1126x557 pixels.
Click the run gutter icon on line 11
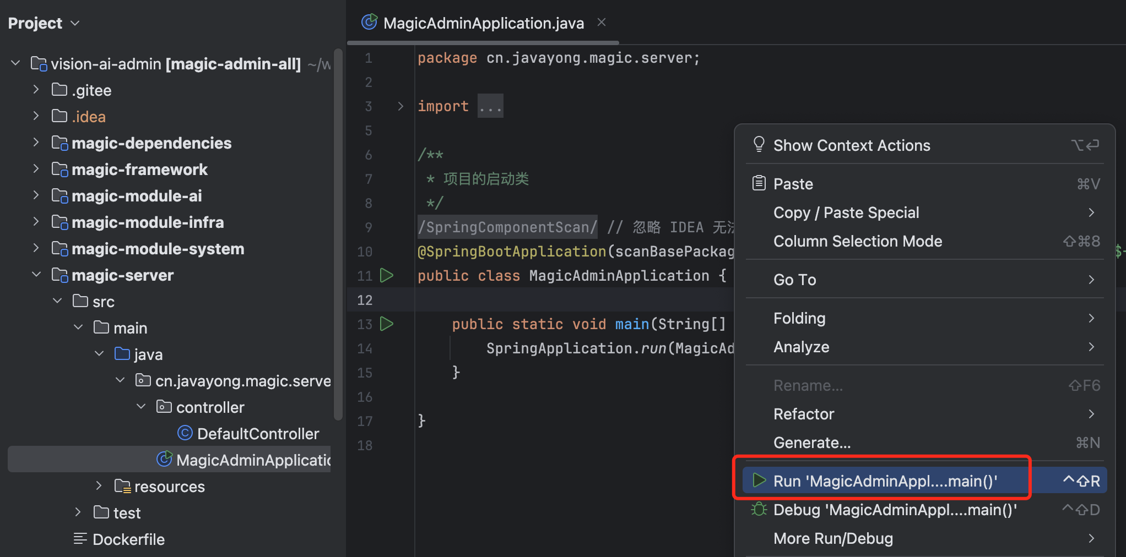tap(387, 275)
